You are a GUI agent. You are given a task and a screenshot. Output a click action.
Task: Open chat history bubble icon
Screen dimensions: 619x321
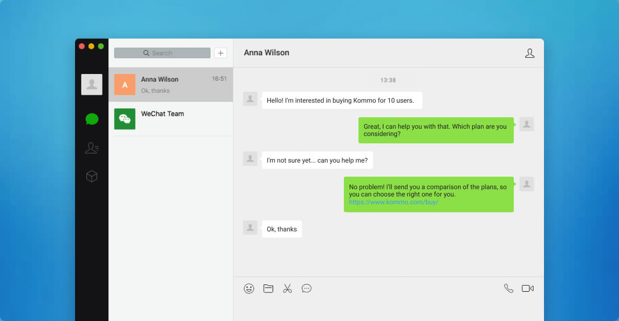(307, 288)
